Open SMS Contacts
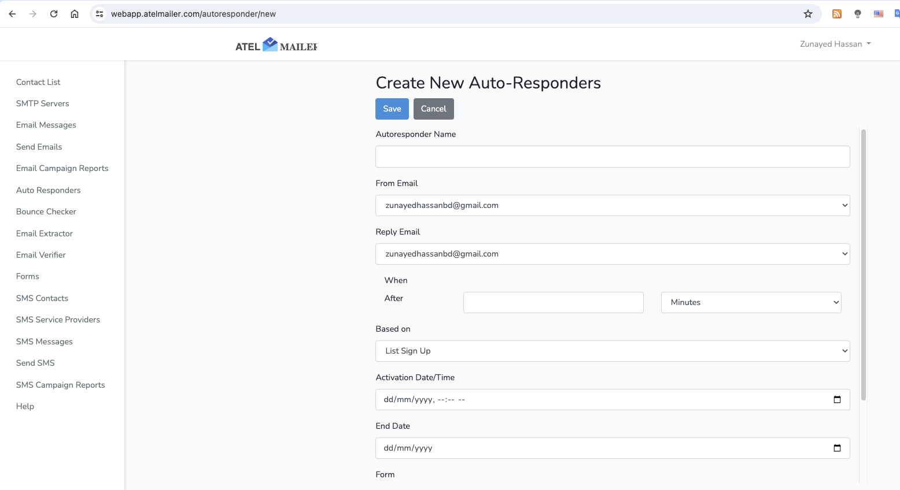The width and height of the screenshot is (900, 490). coord(42,298)
